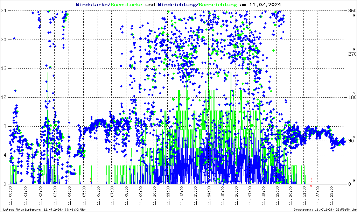The height and width of the screenshot is (212, 357).
Task: Click the '180' label on the direction axis
Action: point(352,97)
